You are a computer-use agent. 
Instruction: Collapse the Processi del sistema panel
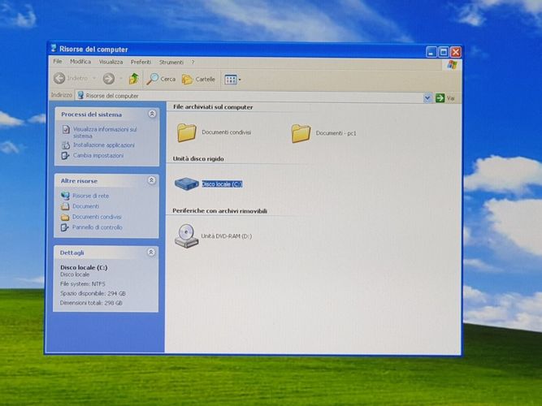click(152, 114)
